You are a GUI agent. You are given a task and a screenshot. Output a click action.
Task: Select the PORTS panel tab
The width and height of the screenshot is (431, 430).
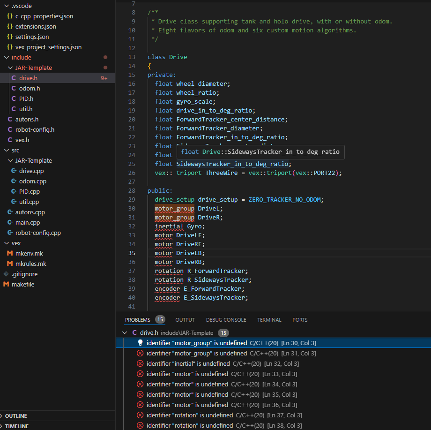pos(299,319)
